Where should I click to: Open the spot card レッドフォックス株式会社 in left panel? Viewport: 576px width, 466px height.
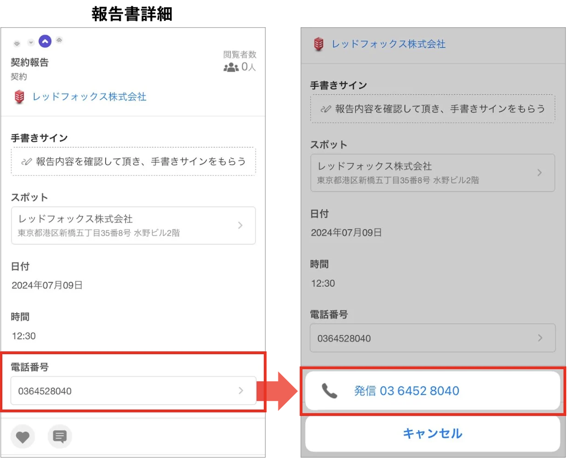[x=133, y=226]
